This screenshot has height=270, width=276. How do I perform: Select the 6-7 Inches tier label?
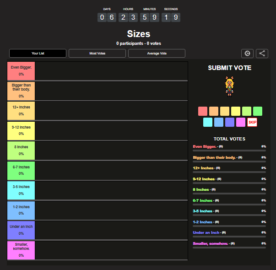point(21,171)
